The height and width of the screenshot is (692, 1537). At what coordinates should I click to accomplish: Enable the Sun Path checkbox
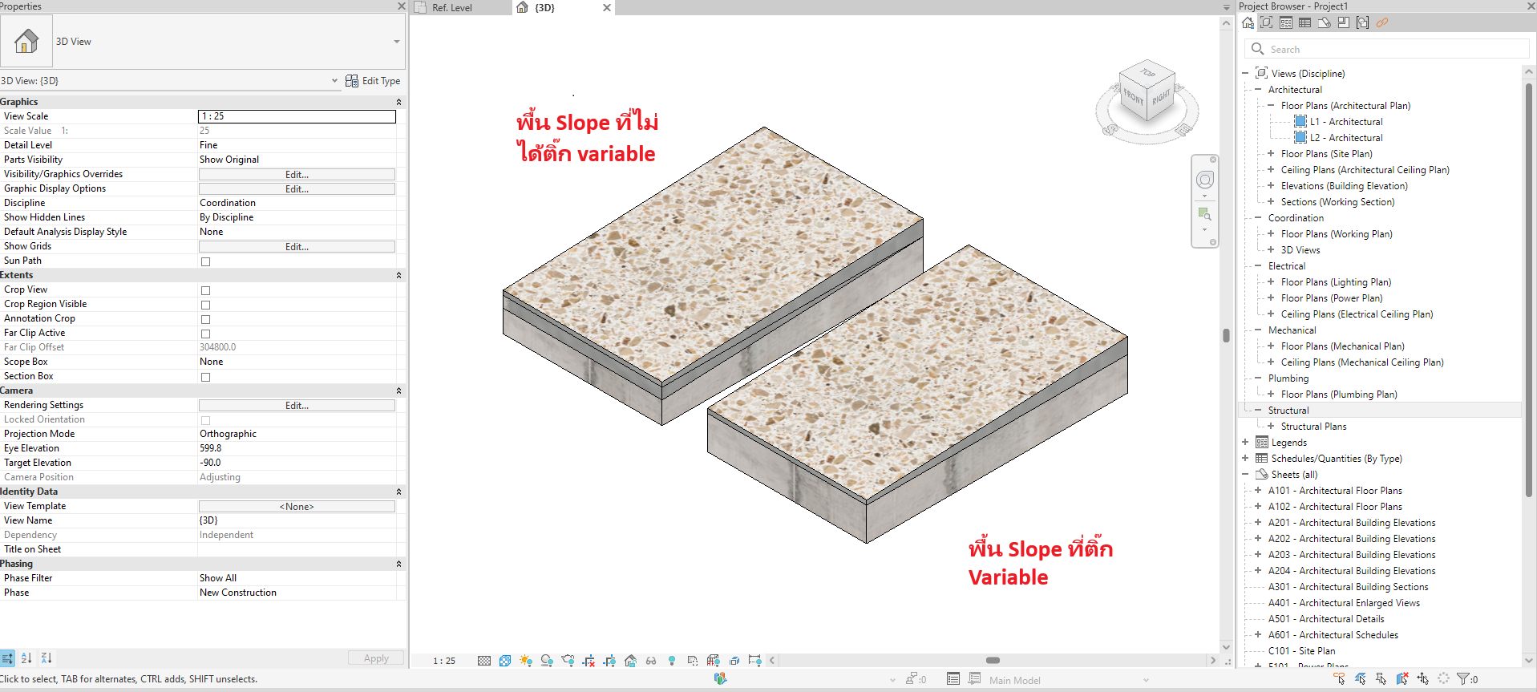coord(205,261)
